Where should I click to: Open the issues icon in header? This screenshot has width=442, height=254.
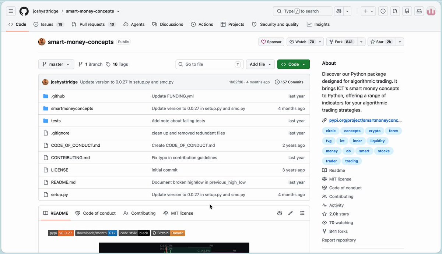pos(383,11)
